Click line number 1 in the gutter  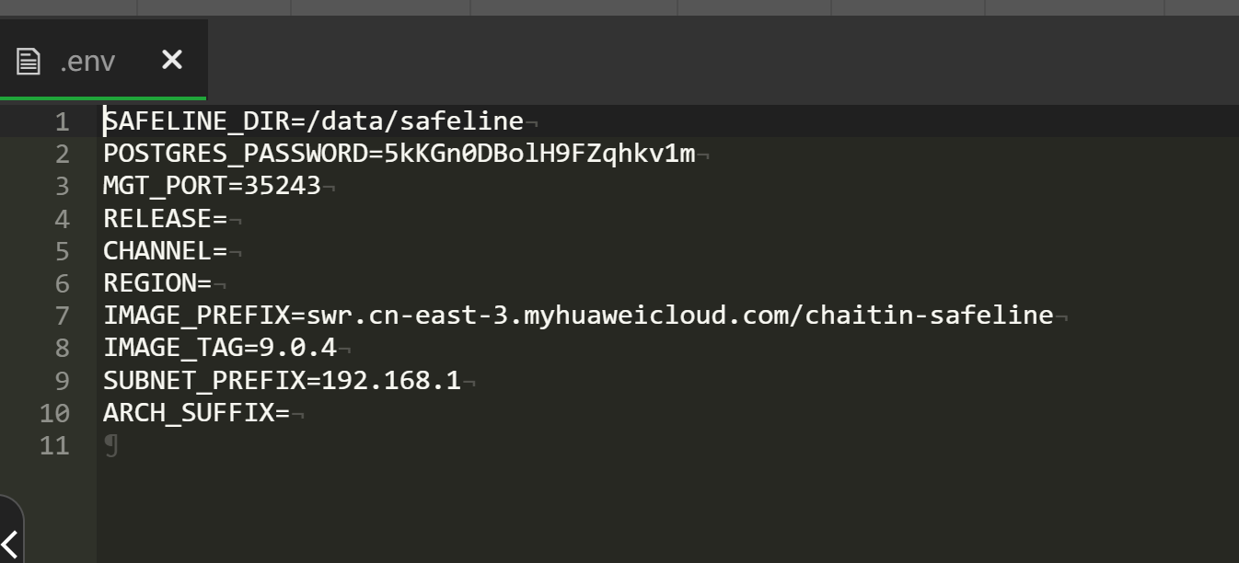tap(62, 121)
